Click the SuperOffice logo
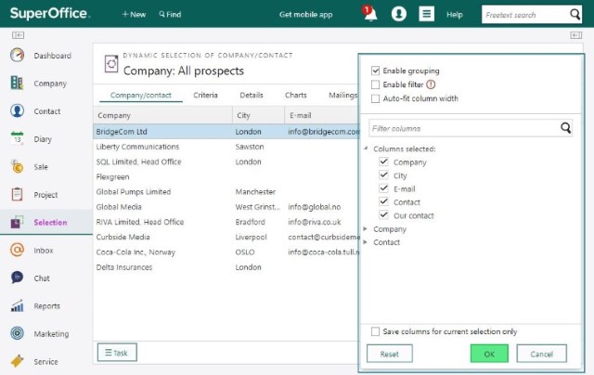Screen dimensions: 594x375 [50, 14]
